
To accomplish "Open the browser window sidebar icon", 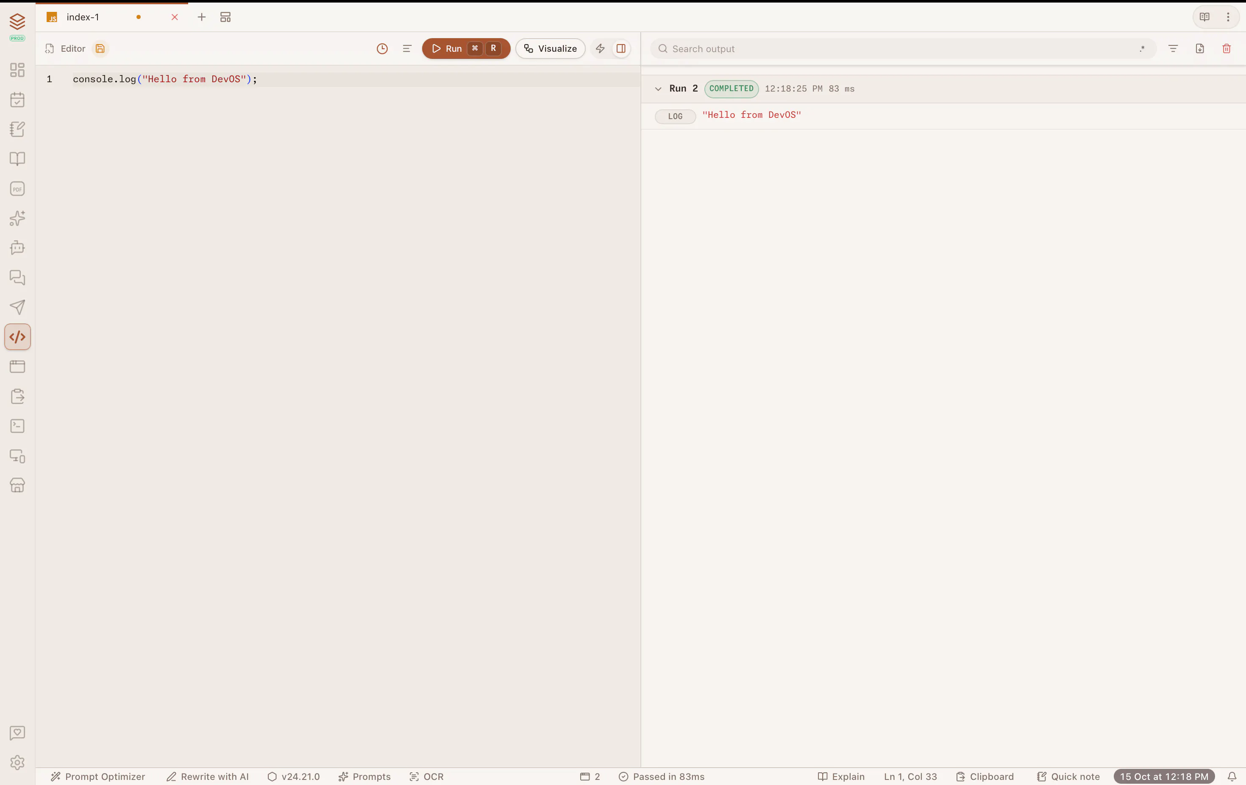I will (x=17, y=367).
